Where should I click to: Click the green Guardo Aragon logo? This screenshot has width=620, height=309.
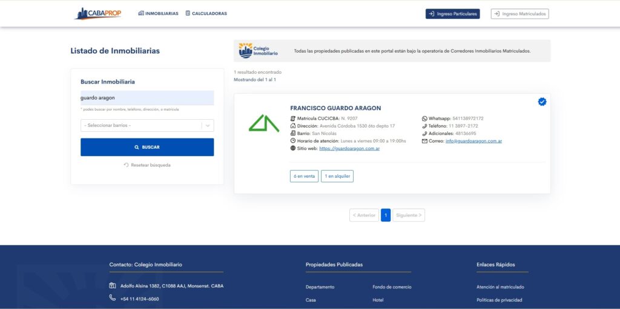coord(264,123)
